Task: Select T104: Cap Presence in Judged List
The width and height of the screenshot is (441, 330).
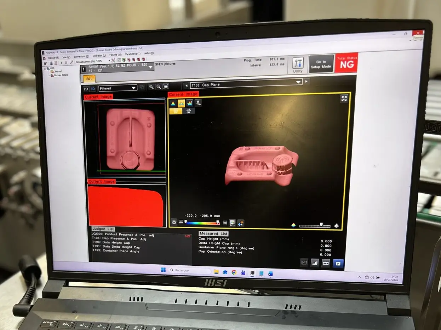Action: 119,239
